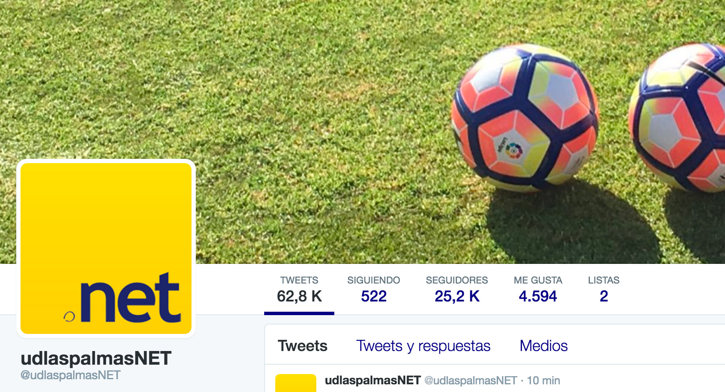Open the Tweets count 62,8 K
Screen dimensions: 725x392
(299, 290)
